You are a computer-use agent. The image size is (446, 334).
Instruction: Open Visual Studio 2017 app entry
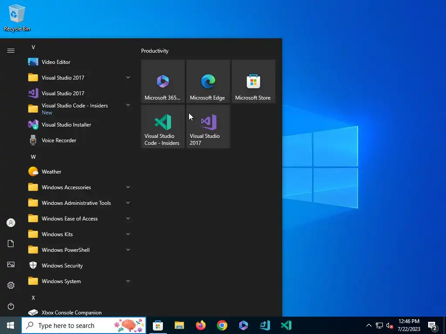pyautogui.click(x=80, y=93)
